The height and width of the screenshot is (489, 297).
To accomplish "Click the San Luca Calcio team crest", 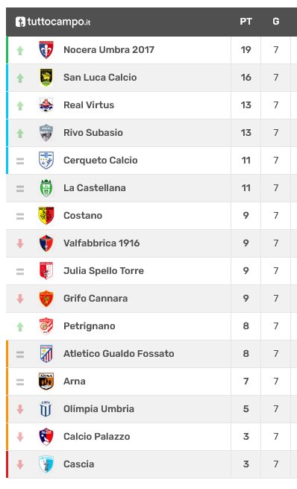I will pyautogui.click(x=46, y=78).
